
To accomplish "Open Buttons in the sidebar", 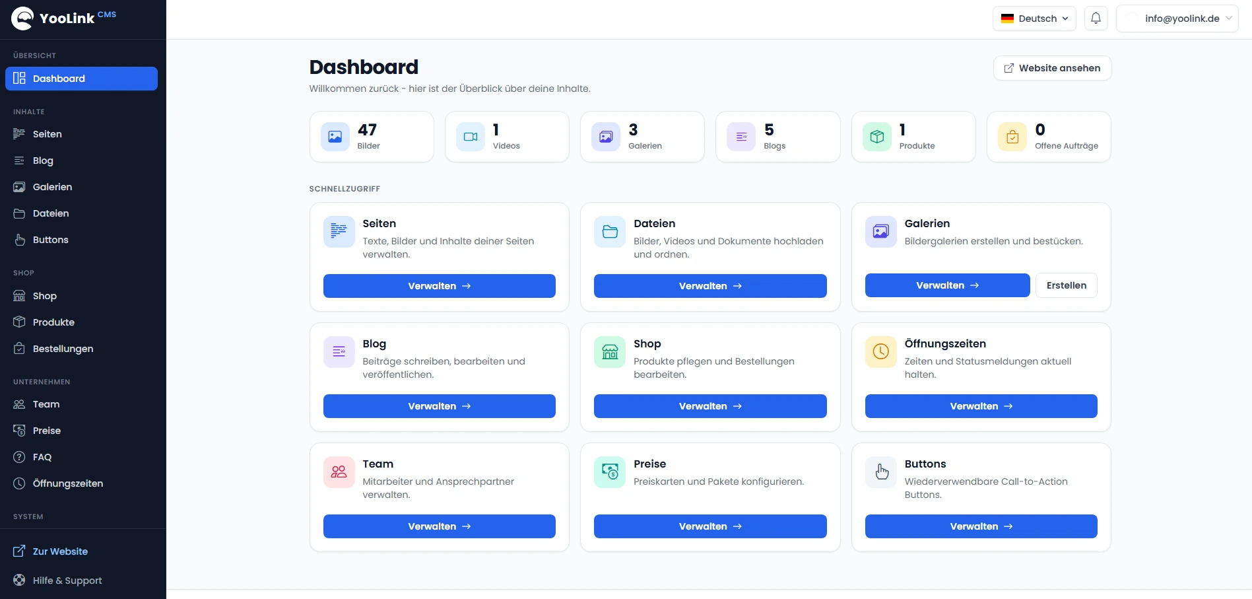I will pos(81,240).
